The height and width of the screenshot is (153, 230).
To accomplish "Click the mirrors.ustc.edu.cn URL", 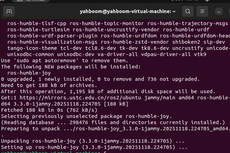I will pyautogui.click(x=80, y=98).
